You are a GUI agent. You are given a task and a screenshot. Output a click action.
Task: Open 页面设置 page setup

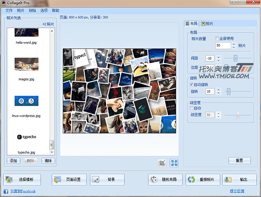tap(69, 180)
